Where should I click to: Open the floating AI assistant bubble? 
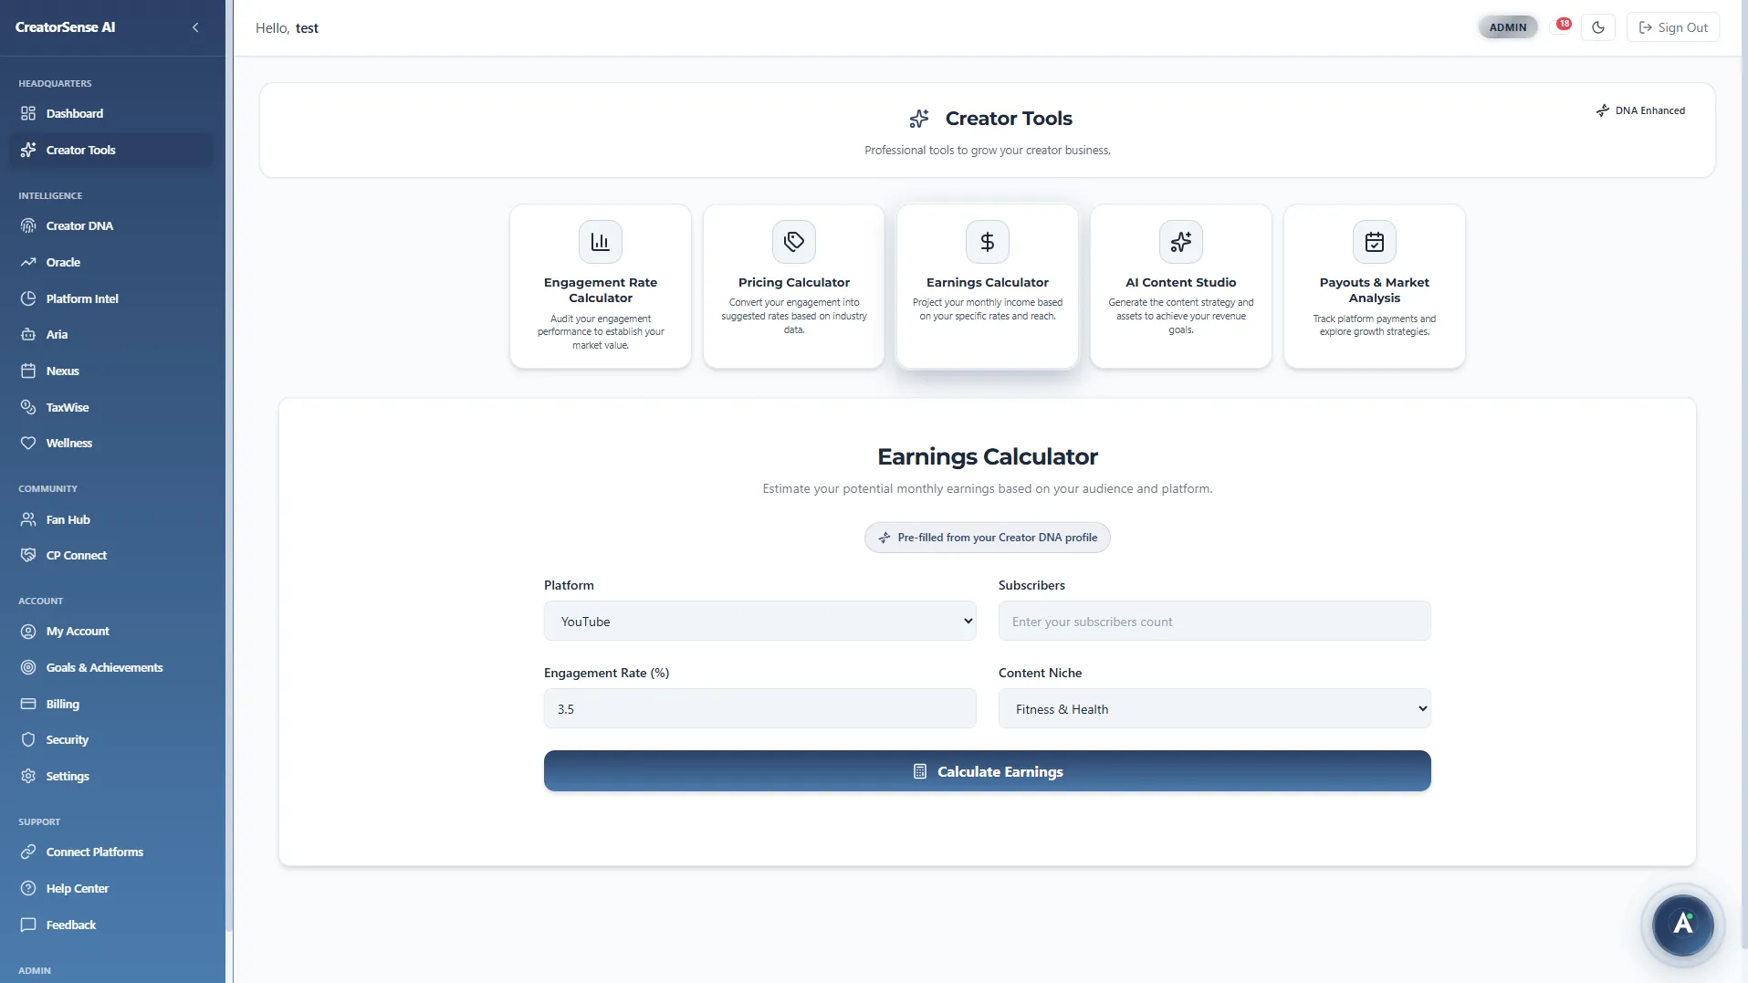(1681, 925)
